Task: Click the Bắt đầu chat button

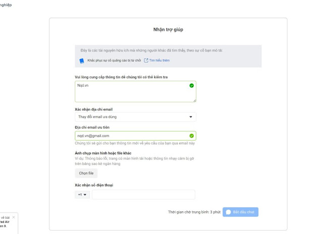Action: point(241,212)
